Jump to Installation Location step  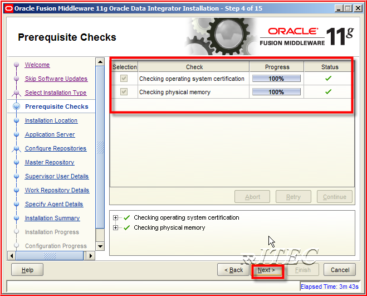click(51, 120)
